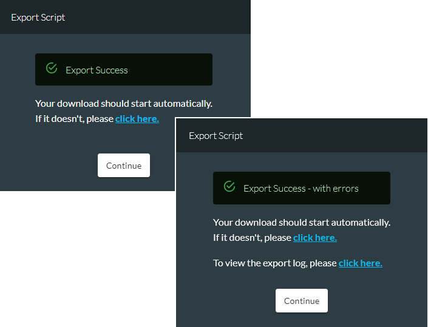Open the download link below Export Success banner

137,119
